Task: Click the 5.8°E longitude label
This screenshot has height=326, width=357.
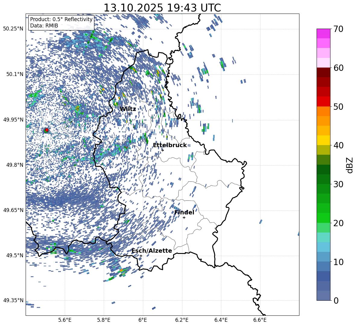Action: click(104, 320)
